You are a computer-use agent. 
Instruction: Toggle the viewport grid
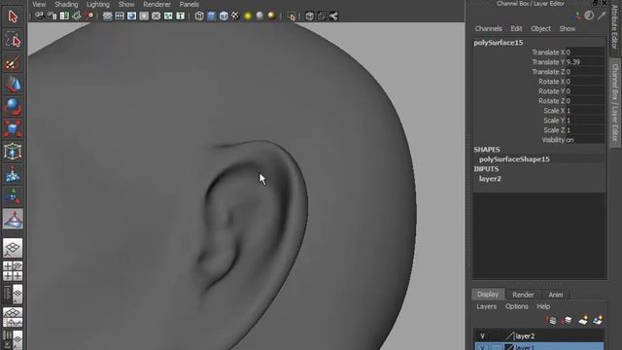tap(108, 16)
